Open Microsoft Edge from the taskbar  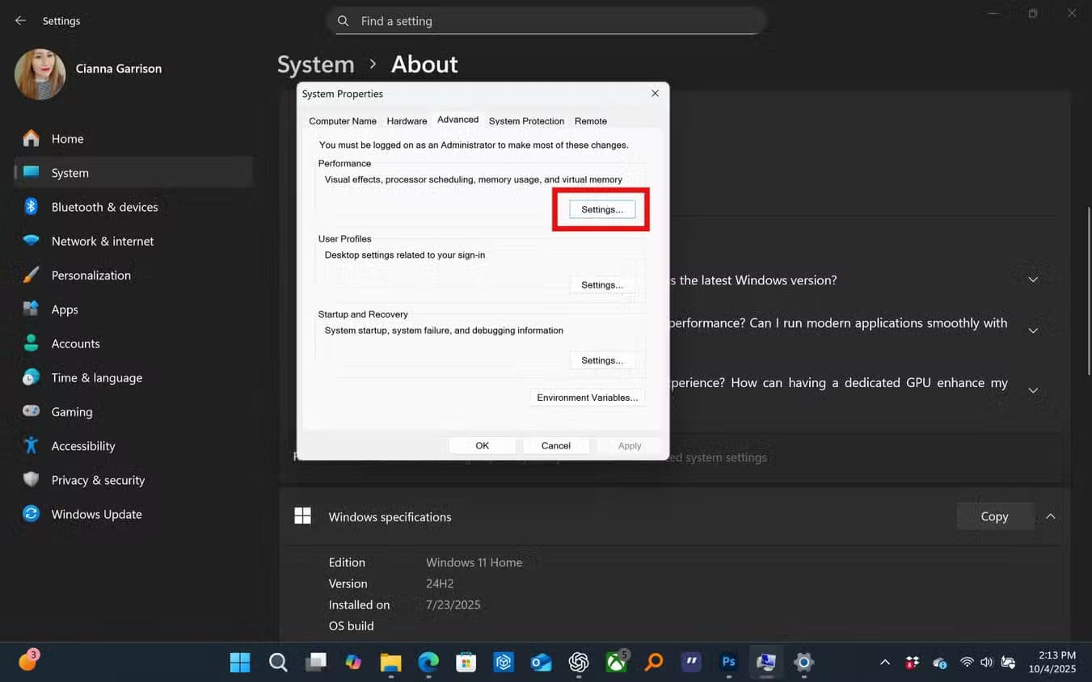(x=428, y=663)
